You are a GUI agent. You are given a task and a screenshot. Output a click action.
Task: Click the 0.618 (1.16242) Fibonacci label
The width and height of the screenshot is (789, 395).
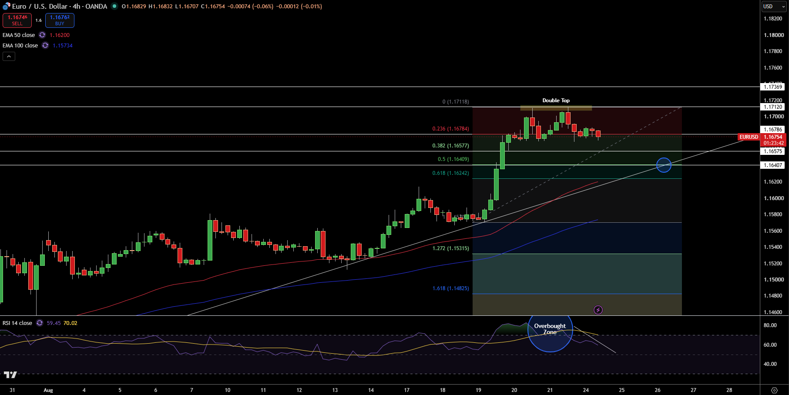[x=450, y=173]
